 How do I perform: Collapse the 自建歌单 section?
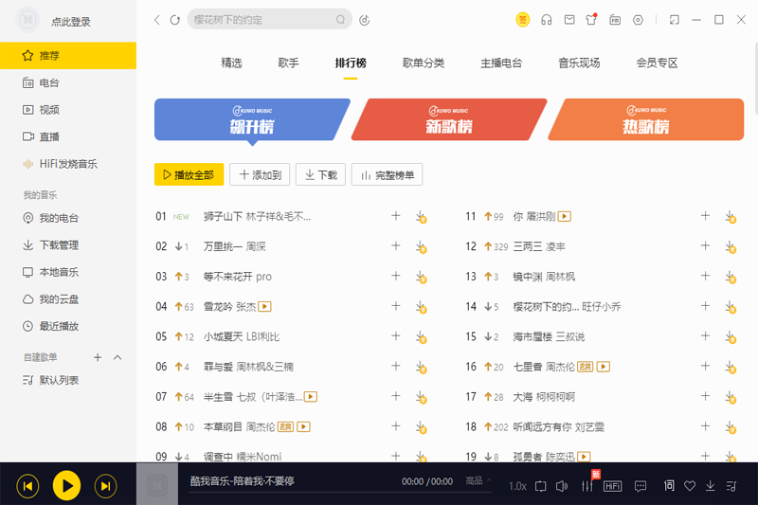[117, 357]
